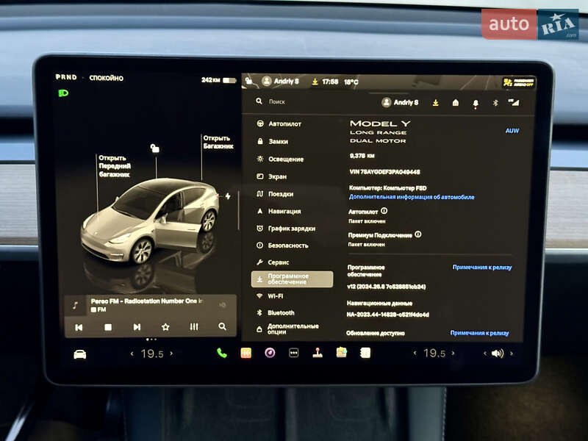The height and width of the screenshot is (441, 588).
Task: Click the AUW vehicle name link
Action: (512, 131)
